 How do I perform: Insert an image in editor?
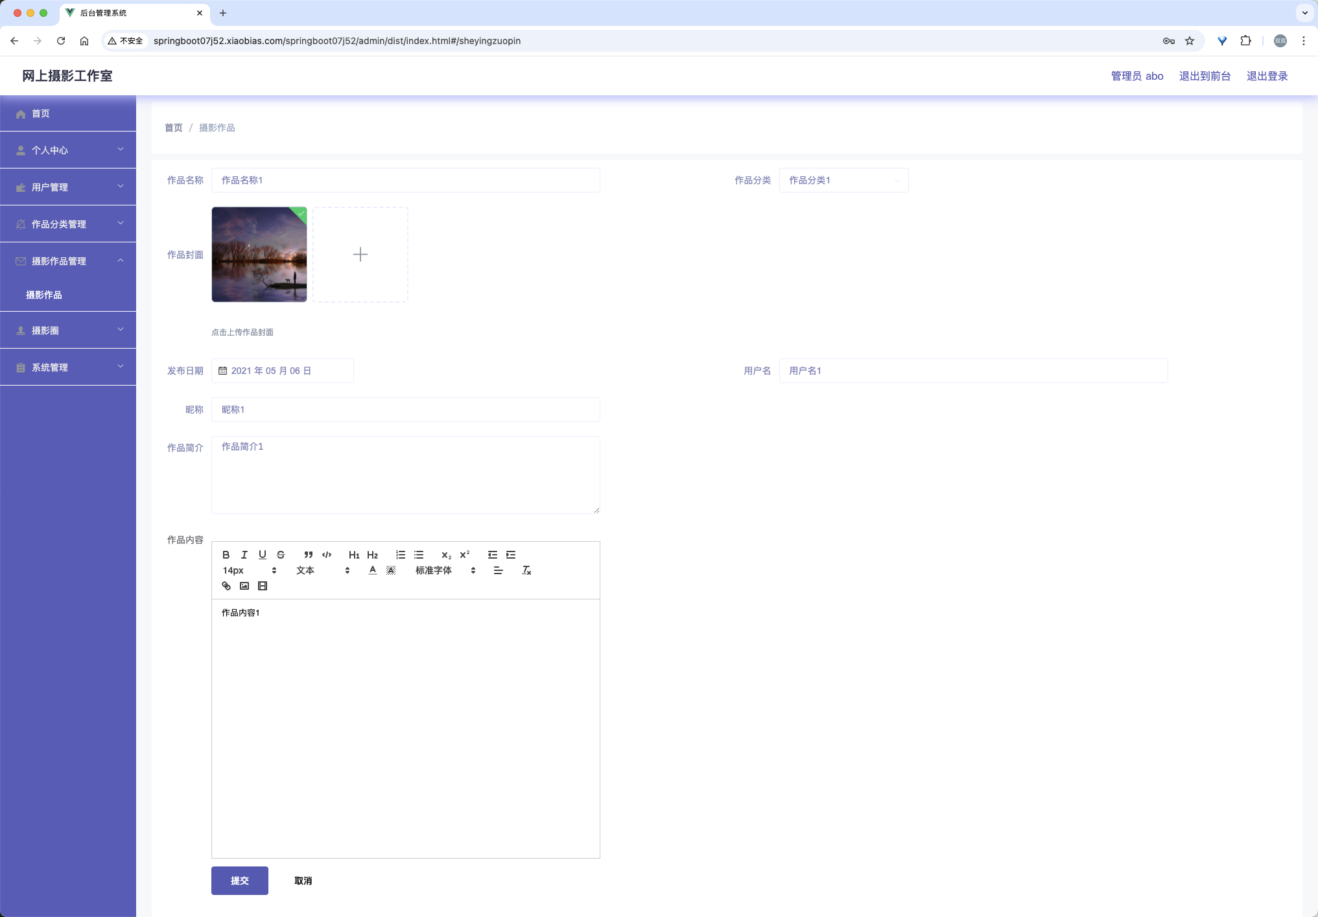click(244, 586)
